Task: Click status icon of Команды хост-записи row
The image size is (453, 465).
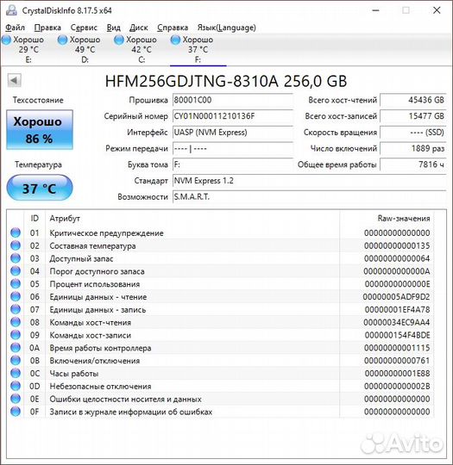Action: 16,335
